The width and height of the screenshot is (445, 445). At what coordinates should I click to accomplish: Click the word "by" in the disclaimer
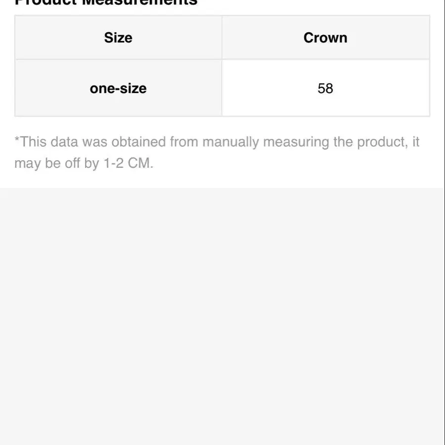[91, 163]
